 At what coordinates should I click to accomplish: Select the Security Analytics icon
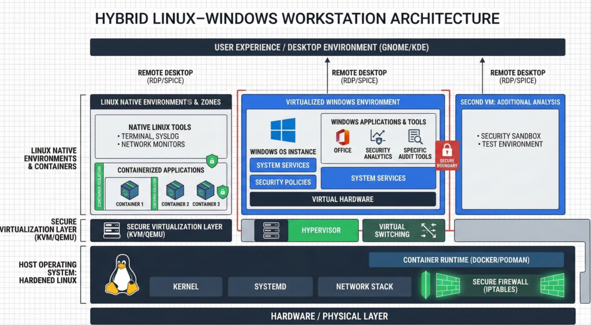coord(378,137)
